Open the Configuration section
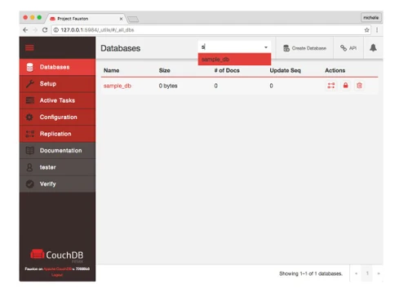408x306 pixels. 57,117
